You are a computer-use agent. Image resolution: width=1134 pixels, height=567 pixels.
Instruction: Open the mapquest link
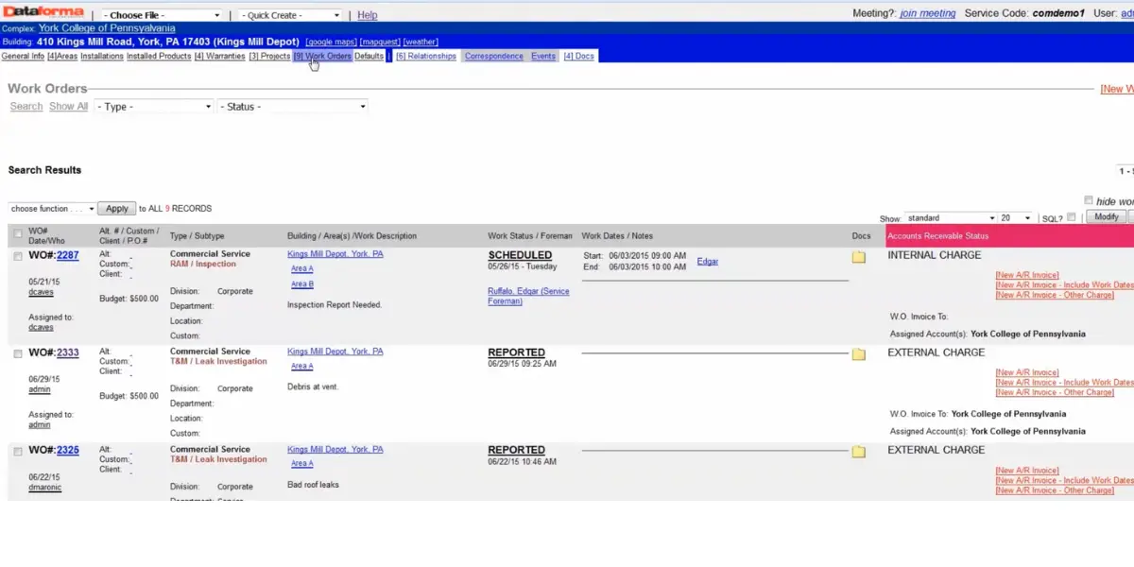(380, 43)
